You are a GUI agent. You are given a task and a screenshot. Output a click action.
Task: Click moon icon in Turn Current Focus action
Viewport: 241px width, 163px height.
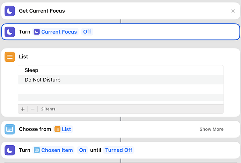click(x=10, y=32)
